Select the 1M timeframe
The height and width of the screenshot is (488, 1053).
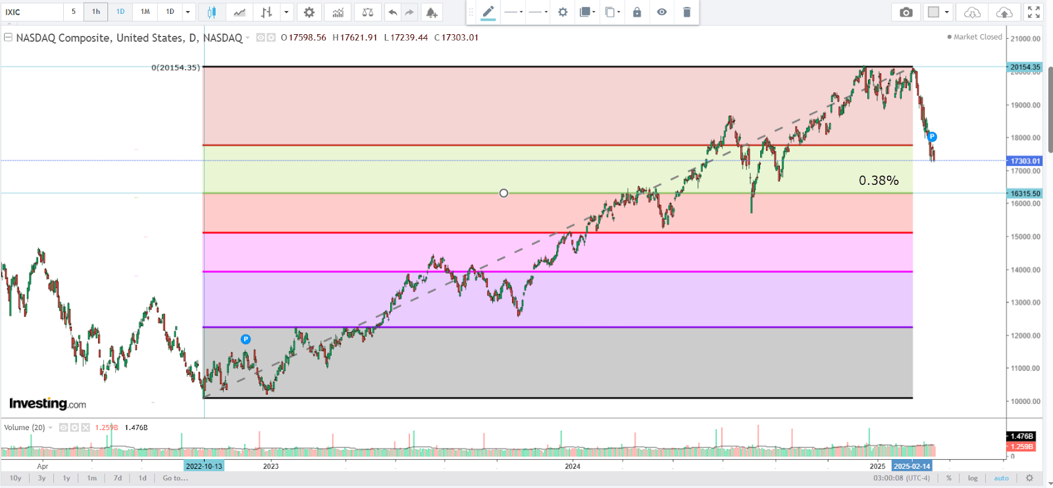point(145,12)
